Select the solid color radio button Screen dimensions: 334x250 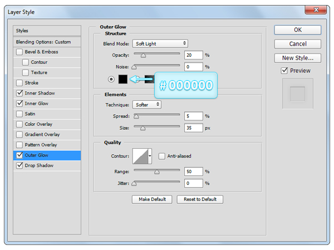(x=111, y=80)
